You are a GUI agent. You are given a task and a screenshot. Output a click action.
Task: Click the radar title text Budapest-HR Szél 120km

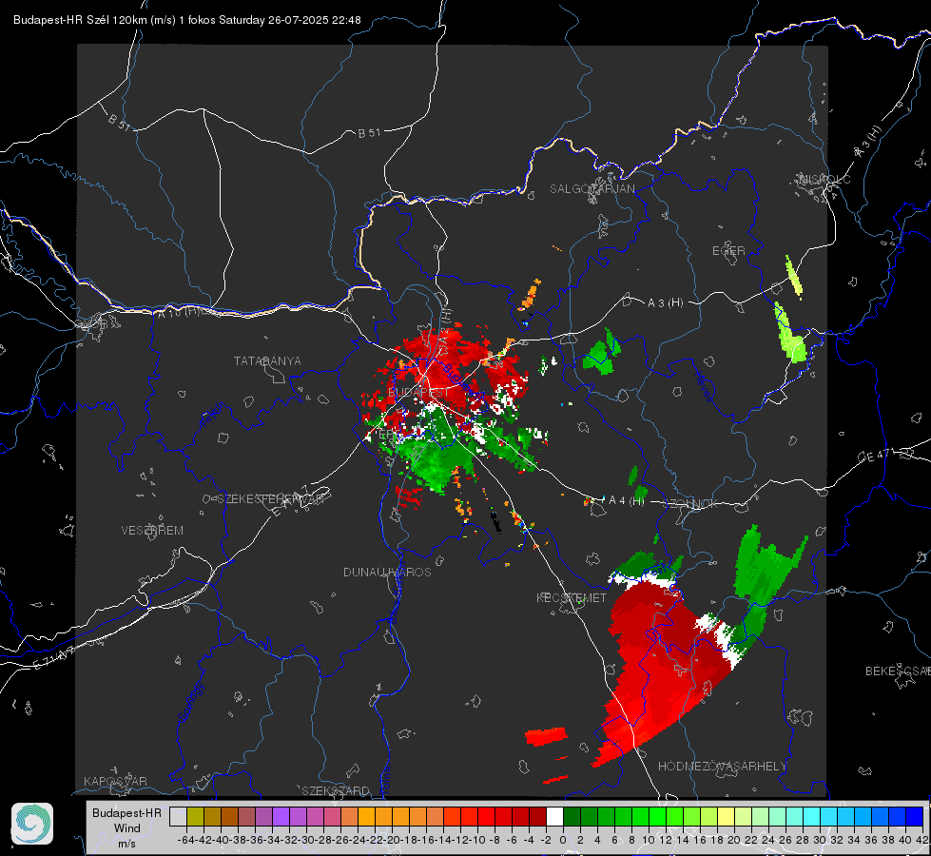(x=80, y=20)
